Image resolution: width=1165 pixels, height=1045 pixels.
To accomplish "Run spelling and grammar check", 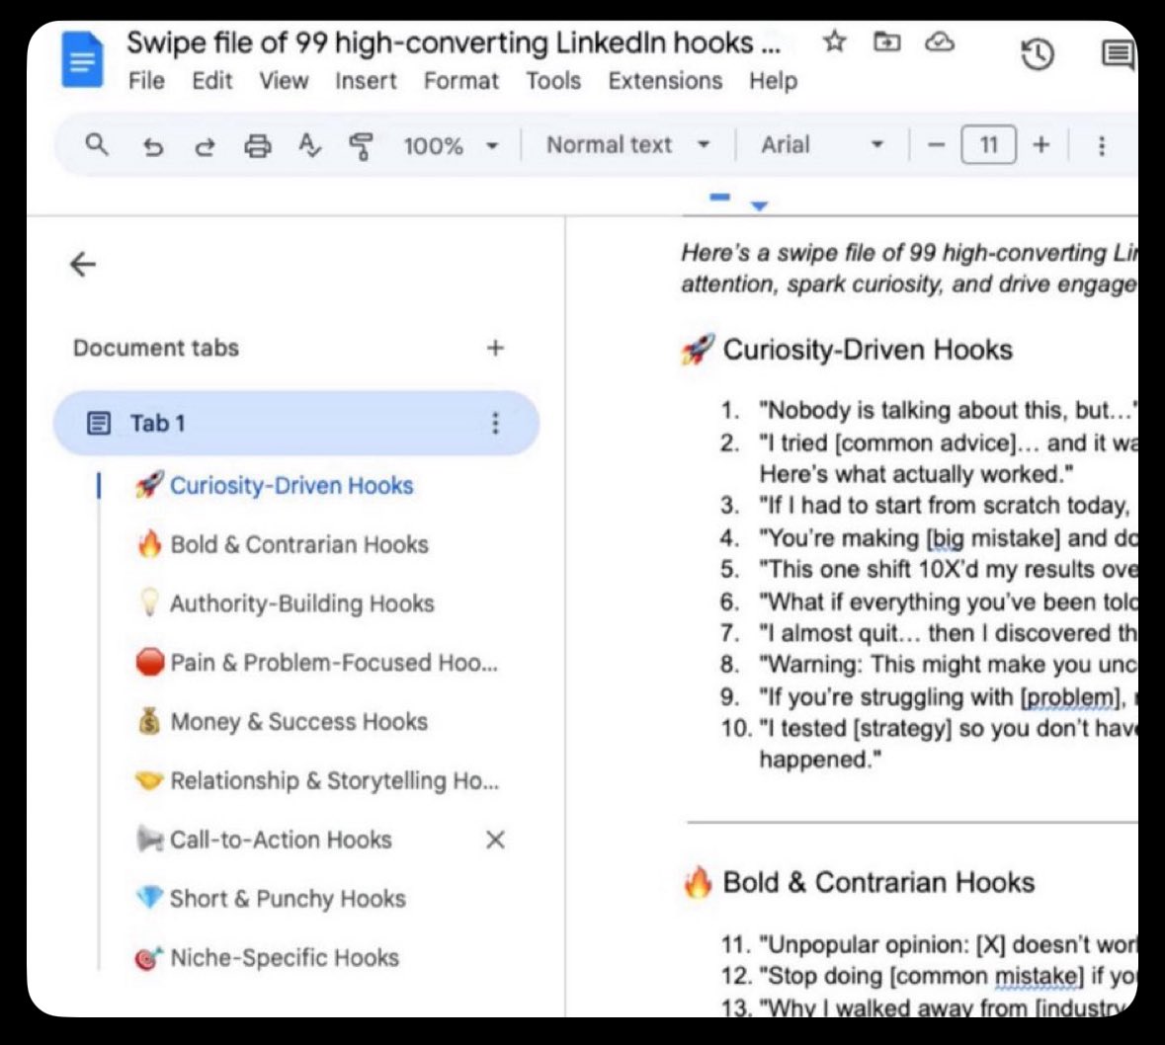I will coord(309,145).
